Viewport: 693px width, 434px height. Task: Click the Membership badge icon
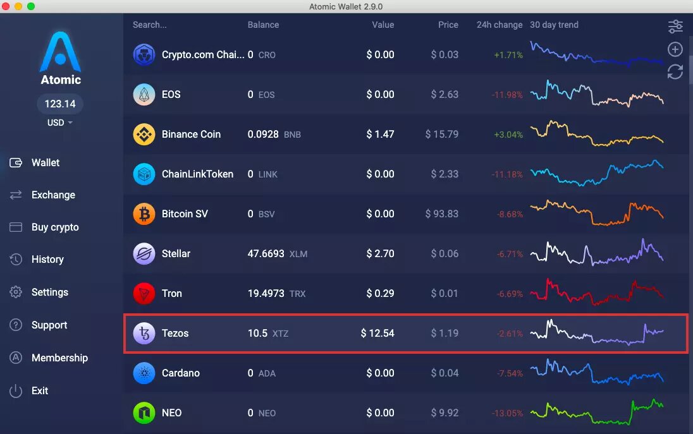pos(15,358)
